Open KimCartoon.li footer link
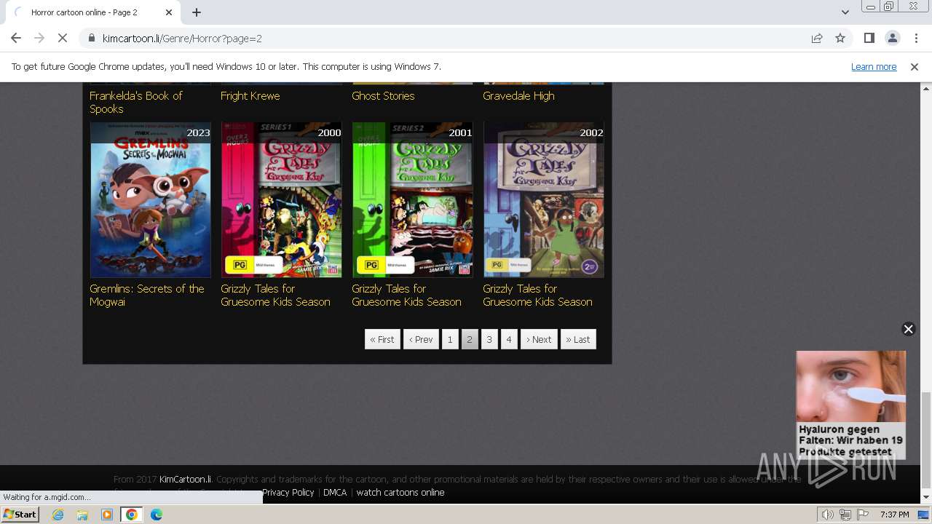The width and height of the screenshot is (932, 524). pyautogui.click(x=185, y=479)
